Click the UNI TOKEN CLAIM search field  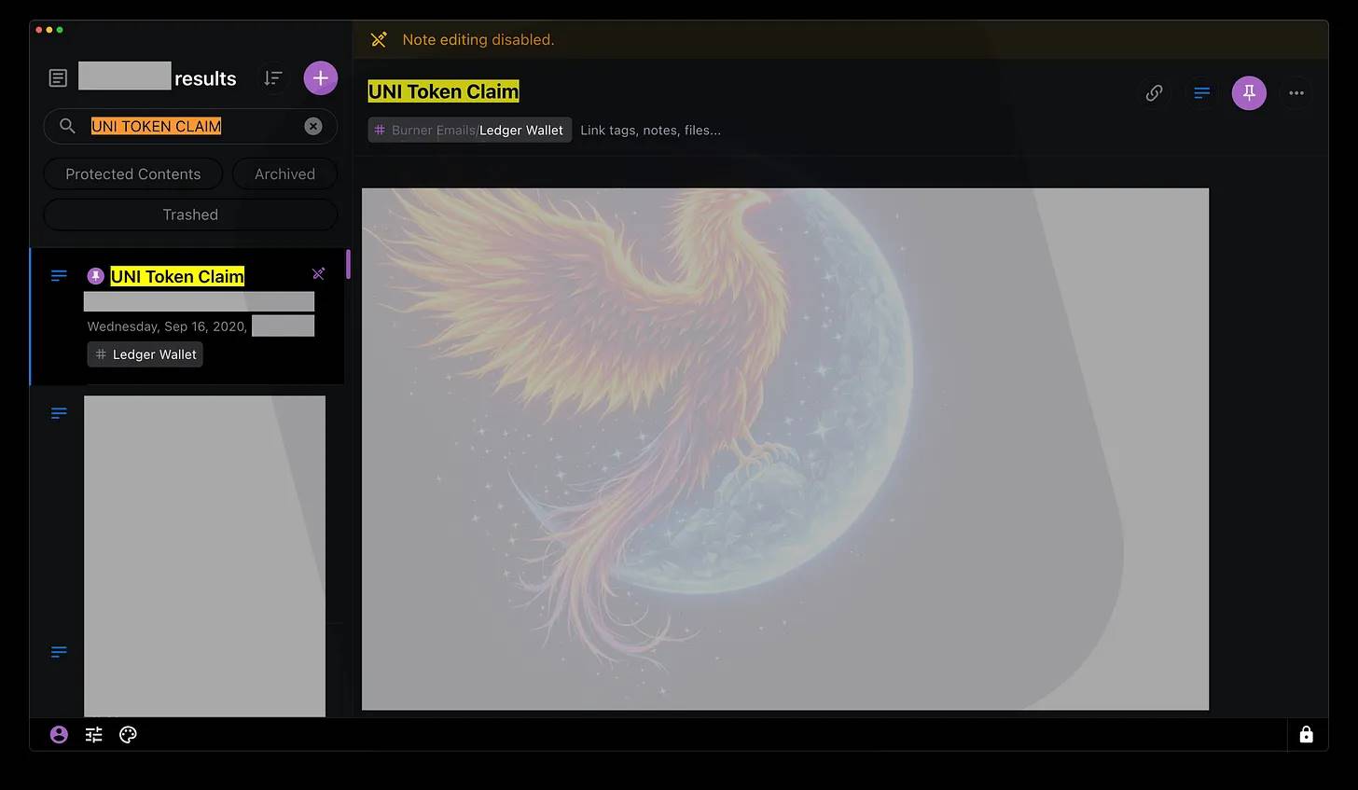tap(187, 126)
